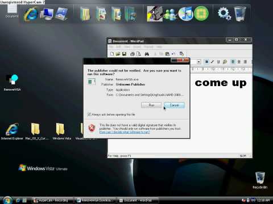Select Center alignment in WordPad format bar
Viewport: 273px width, 204px height.
(x=239, y=62)
